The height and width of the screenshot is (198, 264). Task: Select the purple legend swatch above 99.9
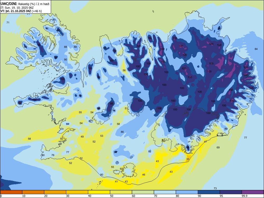coord(253,192)
